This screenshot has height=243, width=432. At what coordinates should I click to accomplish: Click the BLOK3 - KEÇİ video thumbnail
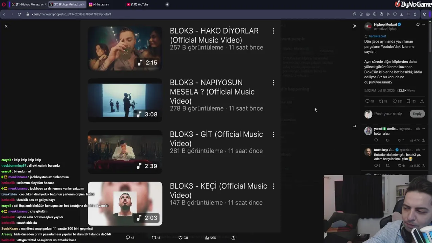(x=125, y=204)
